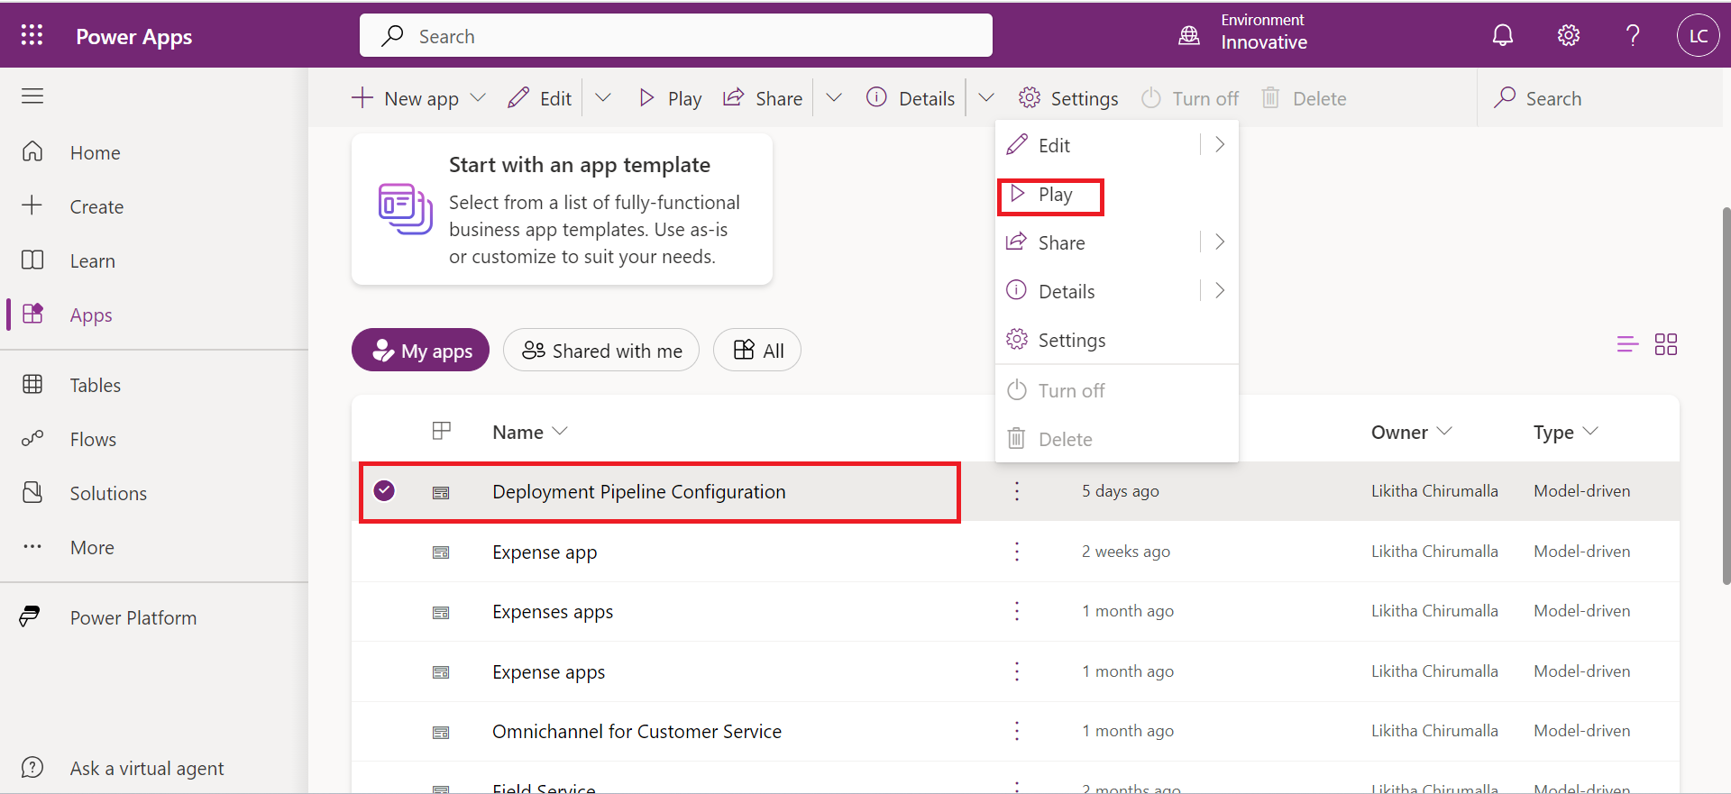Deselect the Deployment Pipeline Configuration checkmark
This screenshot has width=1731, height=794.
[384, 490]
